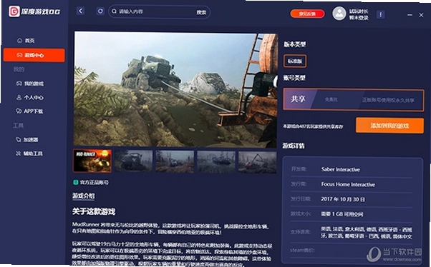Go back with the left arrow button
Screen dimensions: 431x267
coord(80,11)
